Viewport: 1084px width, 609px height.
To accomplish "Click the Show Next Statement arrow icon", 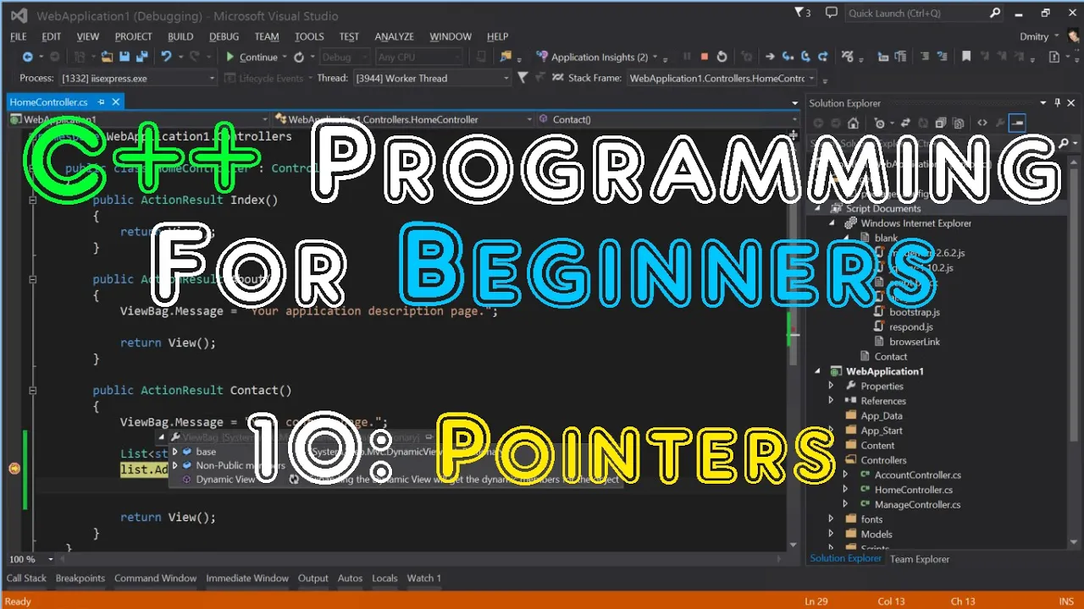I will 769,57.
